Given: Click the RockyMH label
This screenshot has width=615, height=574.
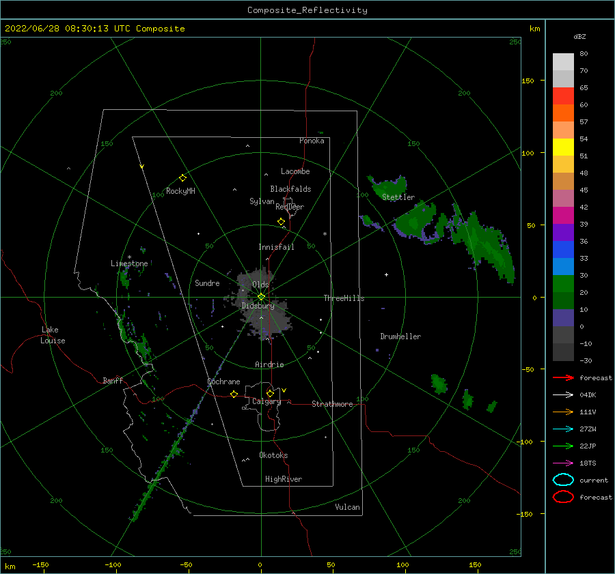Looking at the screenshot, I should tap(180, 191).
